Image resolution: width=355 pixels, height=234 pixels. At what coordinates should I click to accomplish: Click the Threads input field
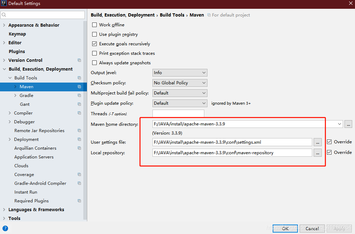coord(178,113)
